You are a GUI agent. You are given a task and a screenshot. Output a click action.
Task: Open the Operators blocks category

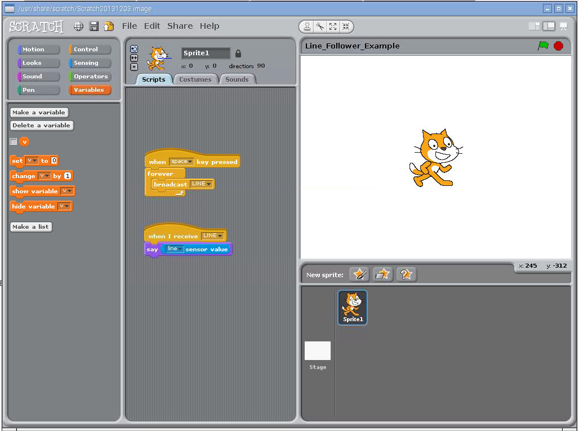coord(90,76)
